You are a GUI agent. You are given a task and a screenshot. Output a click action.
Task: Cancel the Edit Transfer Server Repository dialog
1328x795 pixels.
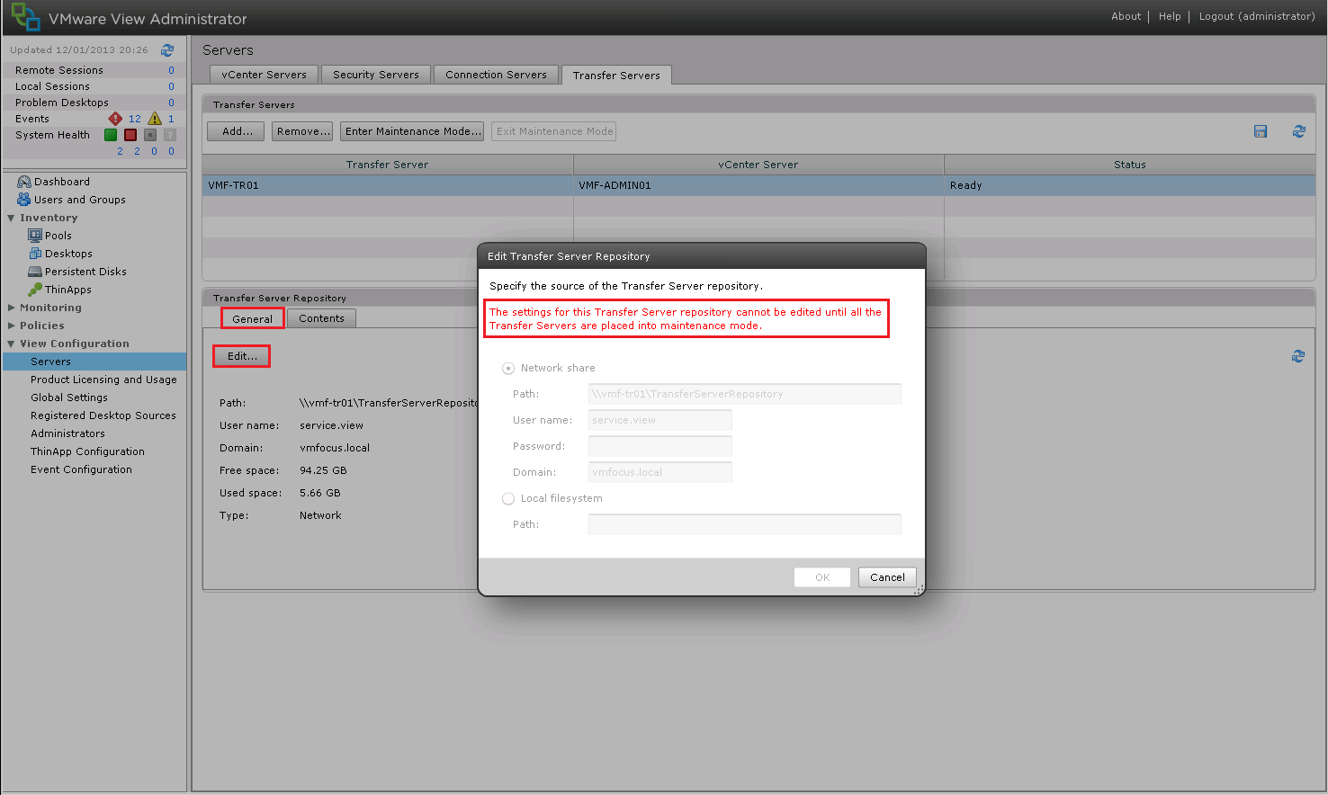887,576
